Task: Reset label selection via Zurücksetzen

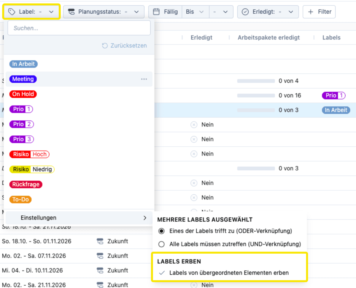Action: pos(124,46)
